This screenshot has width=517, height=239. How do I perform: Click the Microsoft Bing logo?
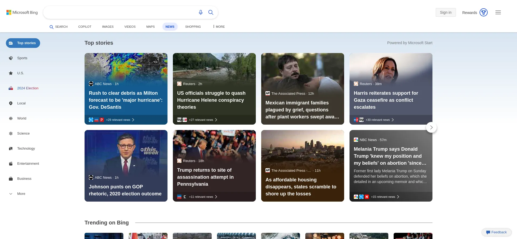click(x=22, y=12)
